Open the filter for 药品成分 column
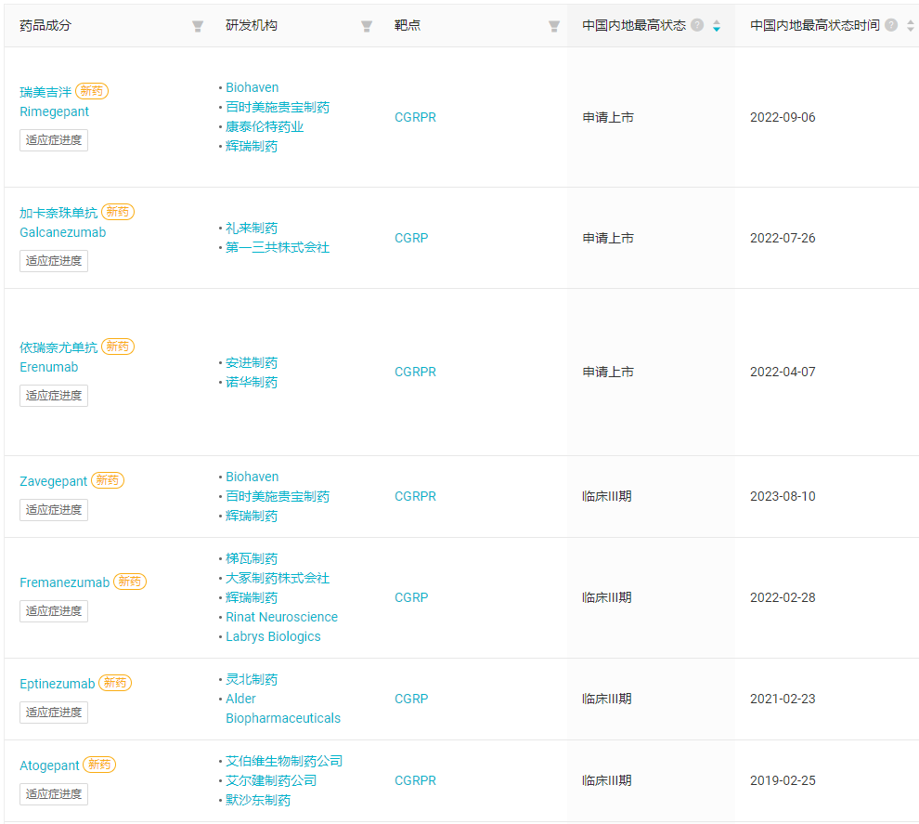 198,26
